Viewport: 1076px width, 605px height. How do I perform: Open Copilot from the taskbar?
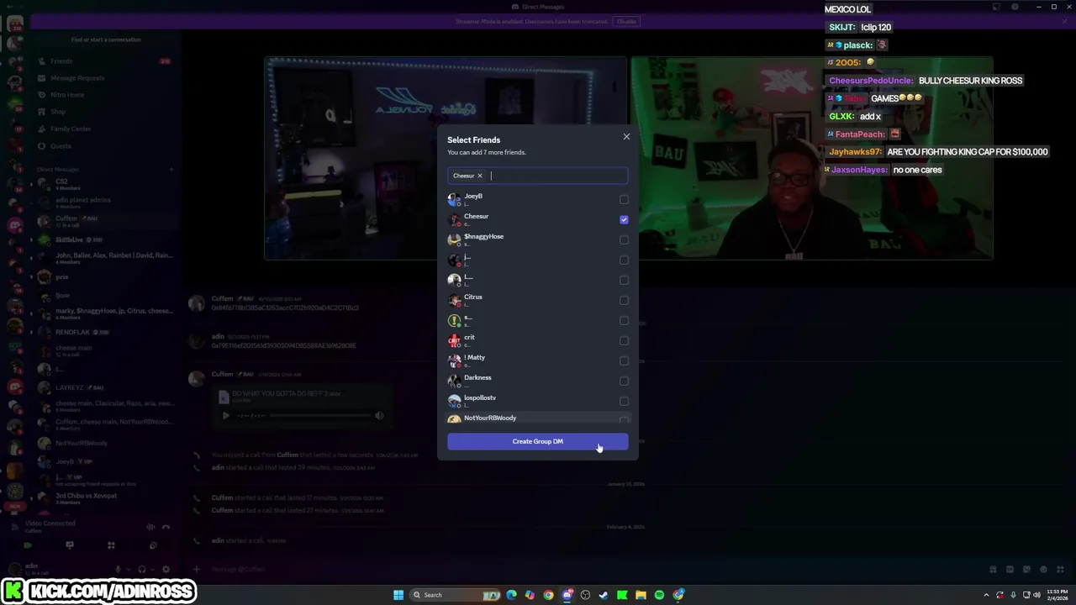[530, 595]
